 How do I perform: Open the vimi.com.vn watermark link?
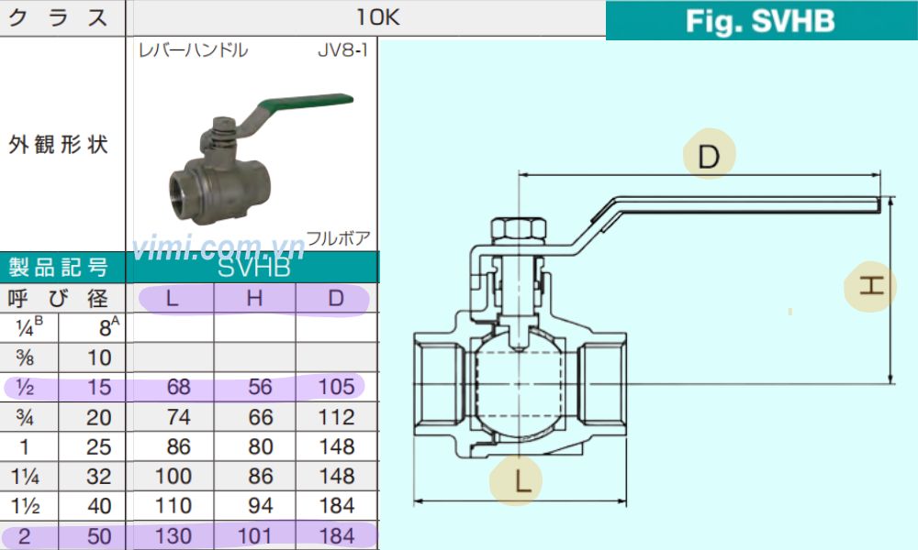point(218,247)
